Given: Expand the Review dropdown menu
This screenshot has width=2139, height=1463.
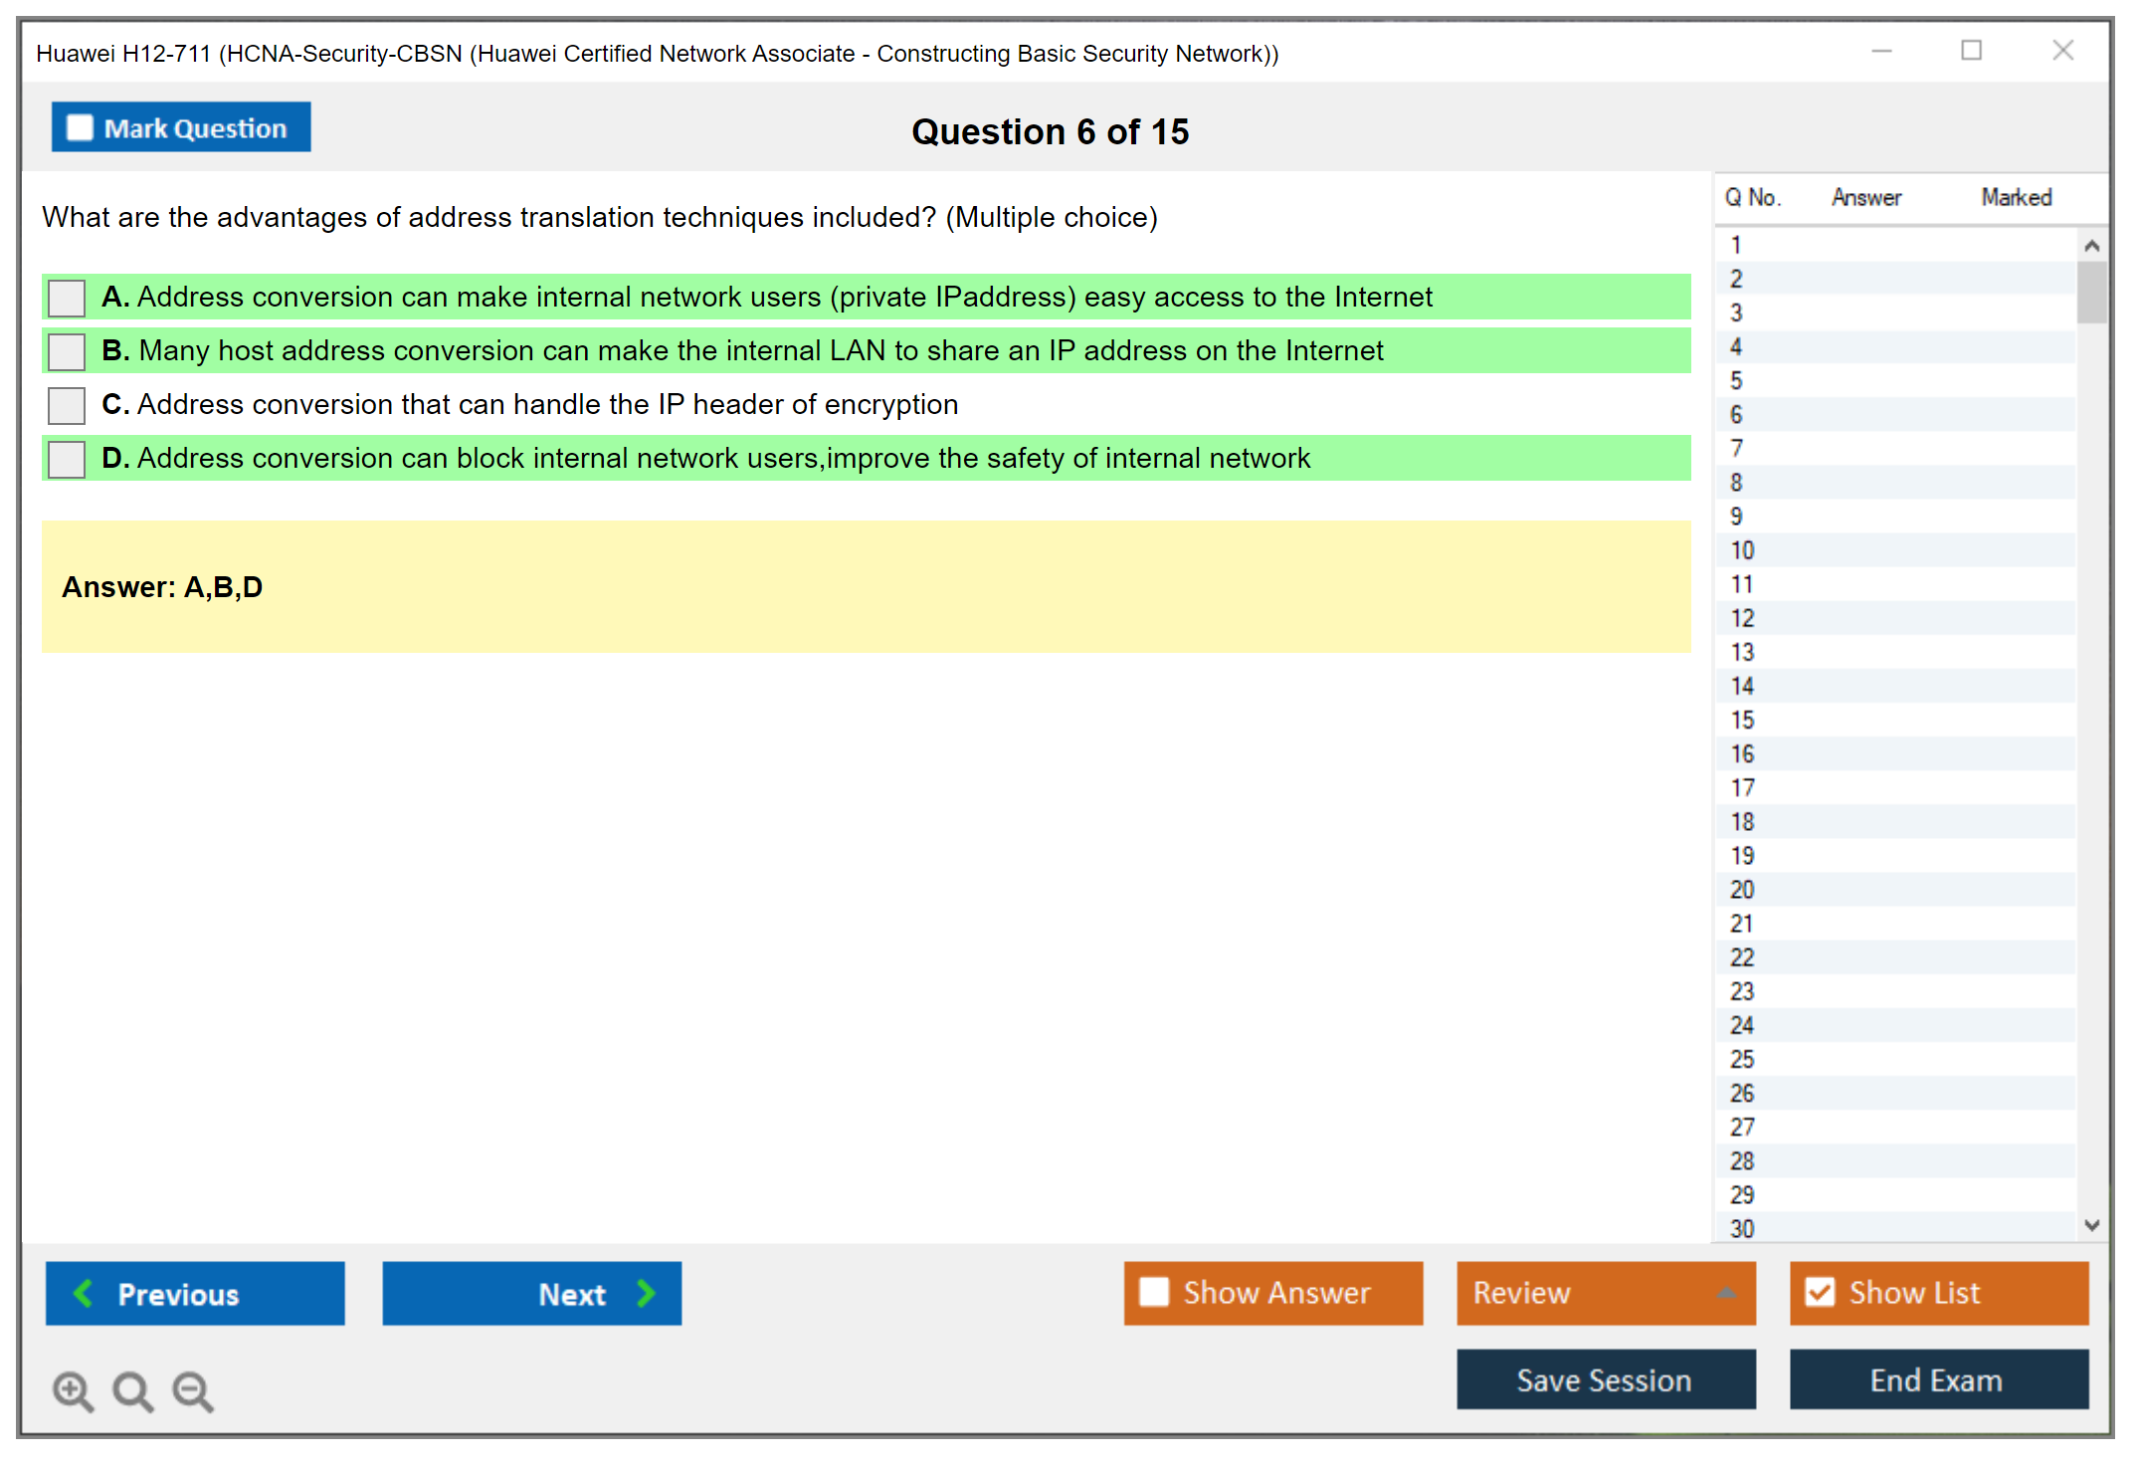Looking at the screenshot, I should click(x=1726, y=1293).
